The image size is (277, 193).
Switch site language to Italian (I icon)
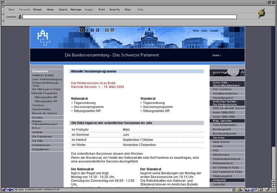(92, 30)
